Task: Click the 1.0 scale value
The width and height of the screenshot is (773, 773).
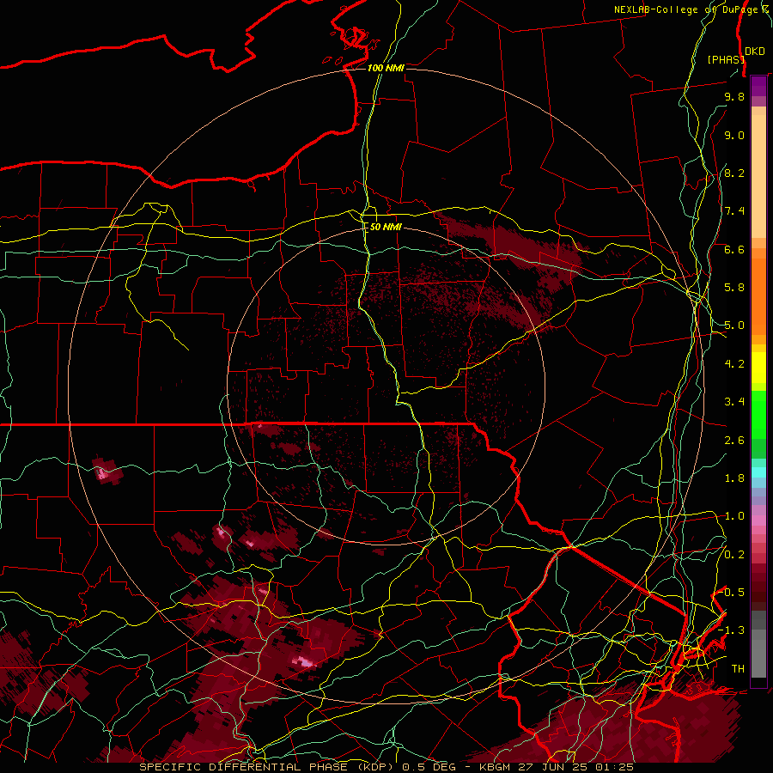Action: (x=734, y=516)
